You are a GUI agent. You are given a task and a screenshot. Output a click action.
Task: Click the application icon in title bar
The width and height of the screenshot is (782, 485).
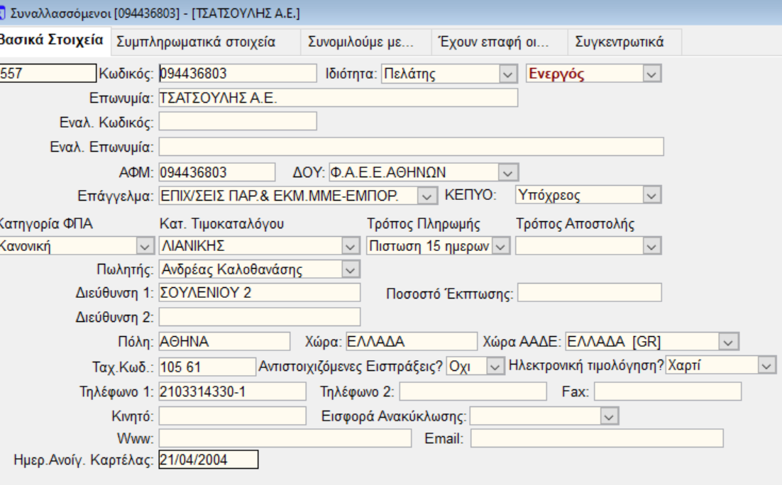coord(3,13)
